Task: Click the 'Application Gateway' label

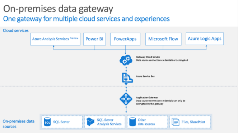Action: (147, 98)
